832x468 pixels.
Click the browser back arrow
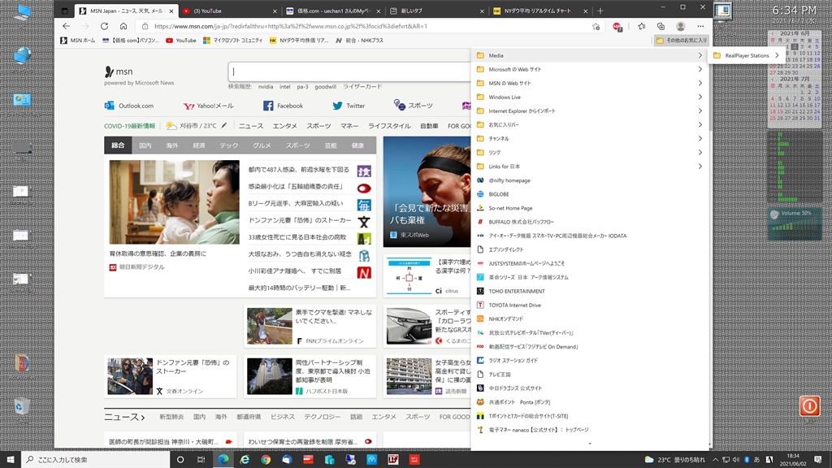click(67, 26)
